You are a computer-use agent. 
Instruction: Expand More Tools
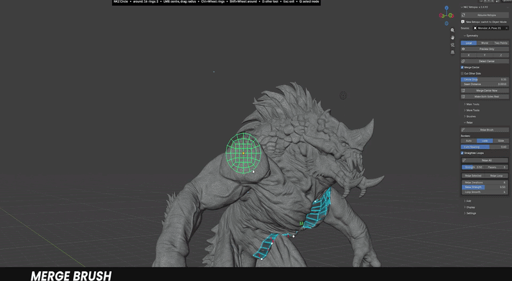coord(472,111)
